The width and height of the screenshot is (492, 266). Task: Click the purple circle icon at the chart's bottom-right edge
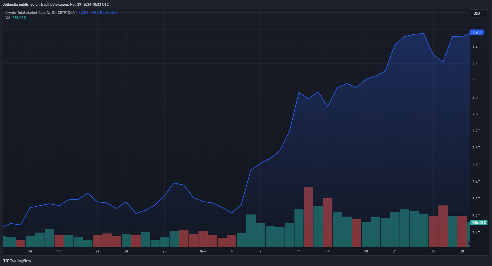469,243
